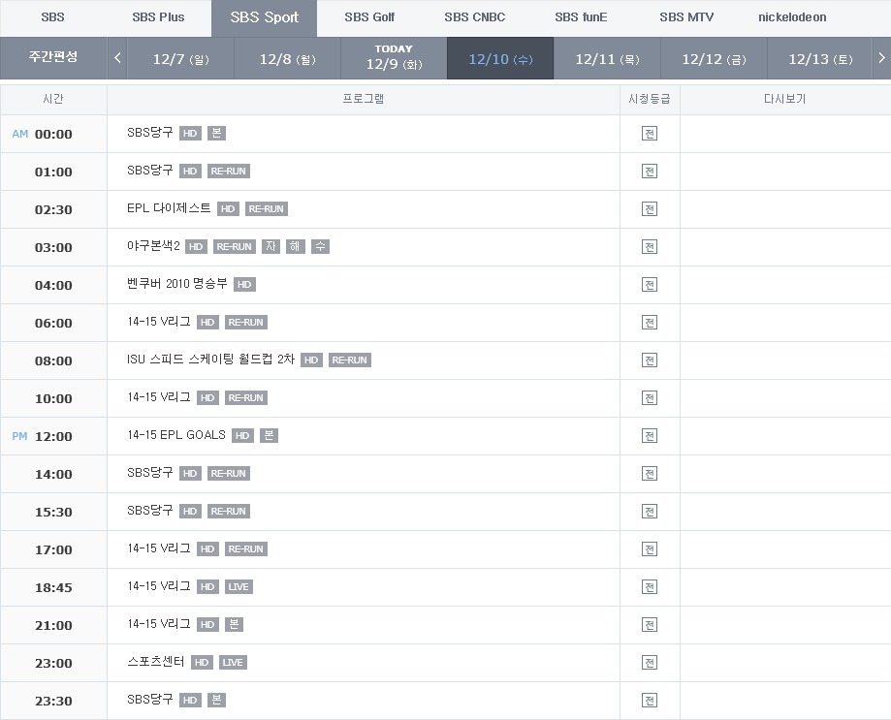This screenshot has height=720, width=891.
Task: Click RE-RUN badge beside EPL 다이제스트
Action: (x=267, y=209)
